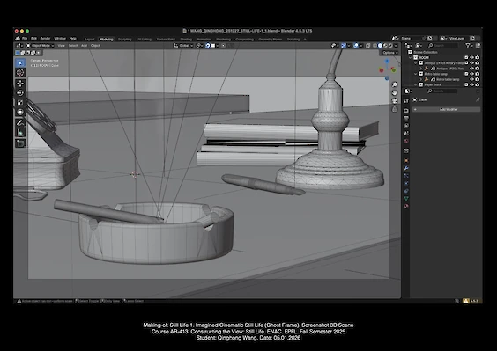The width and height of the screenshot is (497, 351).
Task: Switch to material preview shading
Action: (385, 45)
